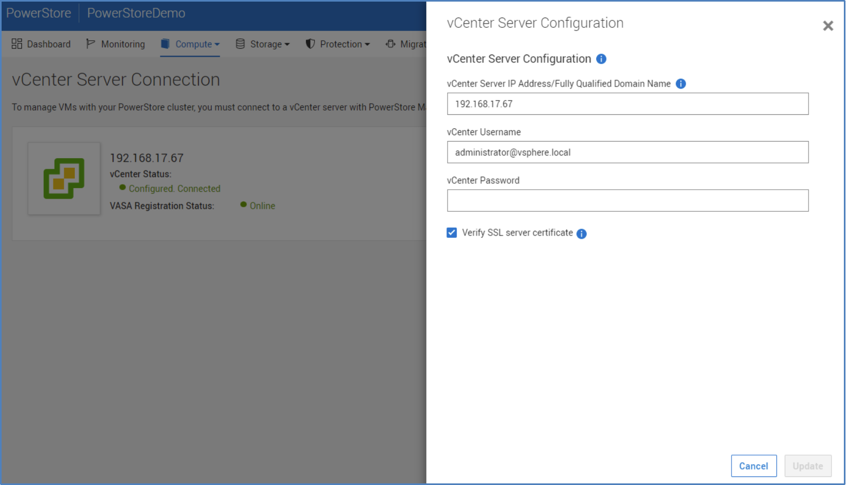Click the Storage database icon
This screenshot has width=846, height=485.
pos(240,44)
